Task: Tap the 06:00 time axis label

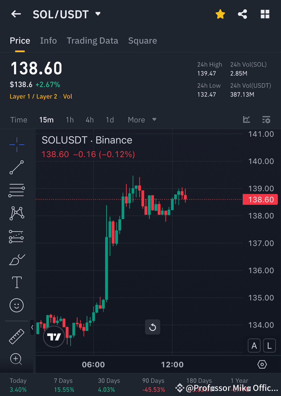Action: (x=93, y=364)
